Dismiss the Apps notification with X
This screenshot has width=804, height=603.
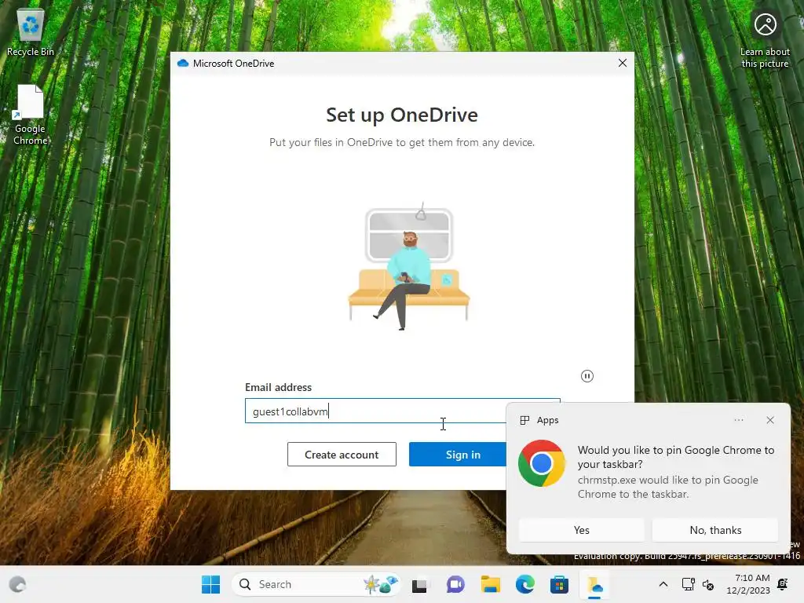(x=770, y=420)
